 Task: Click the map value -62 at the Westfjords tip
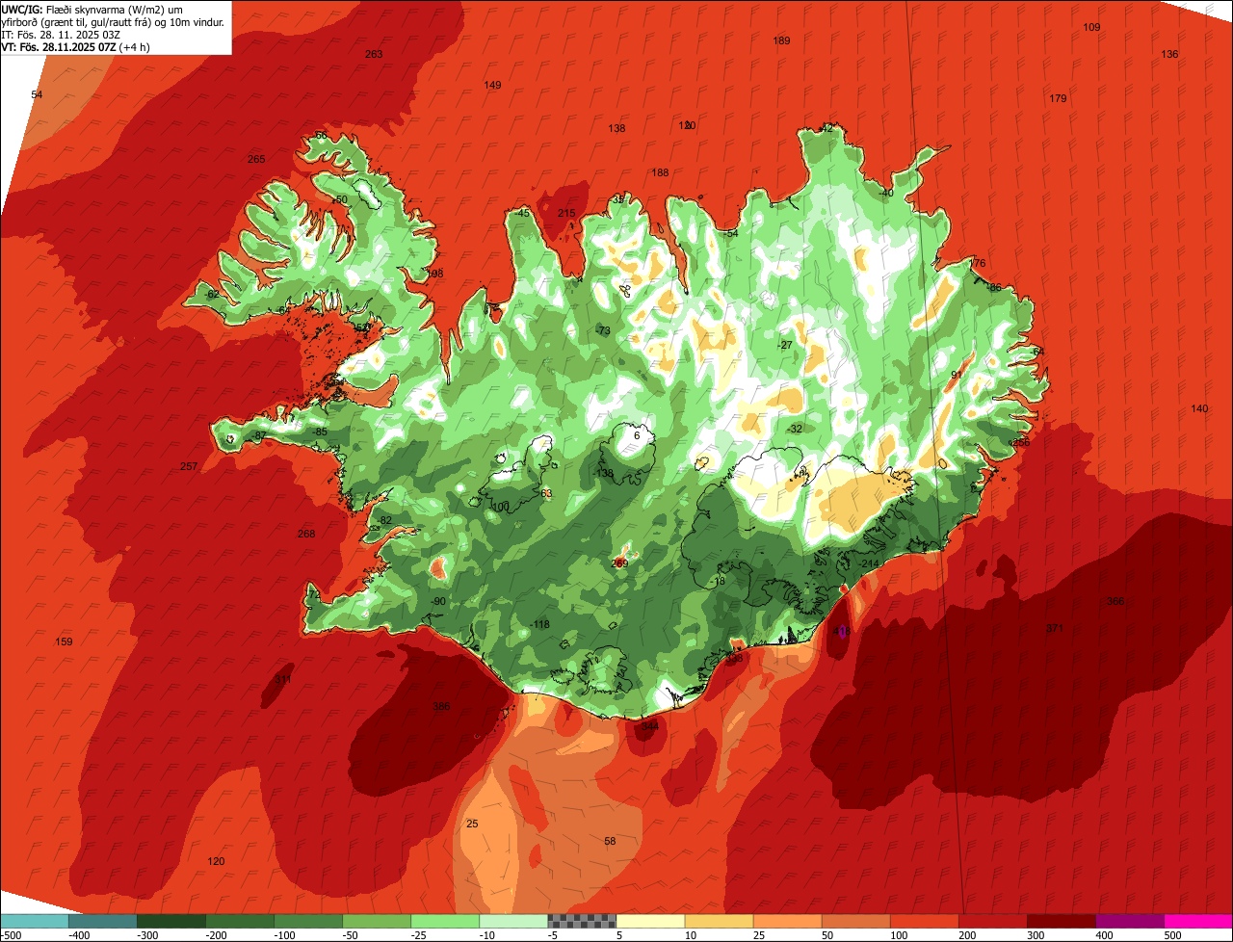(x=212, y=294)
